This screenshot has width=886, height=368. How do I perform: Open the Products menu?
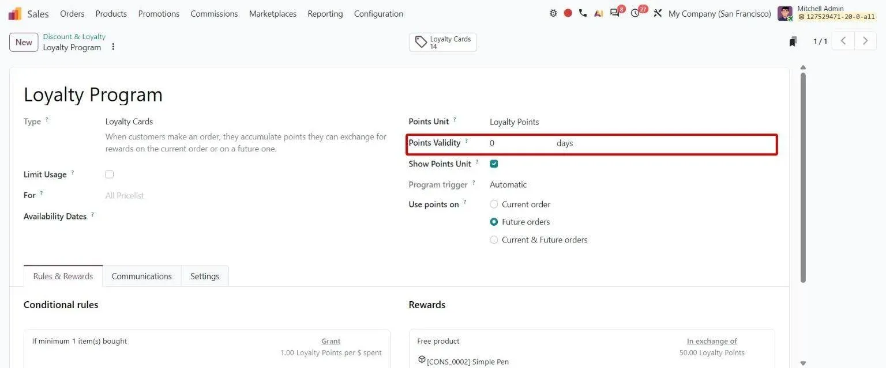pyautogui.click(x=111, y=14)
